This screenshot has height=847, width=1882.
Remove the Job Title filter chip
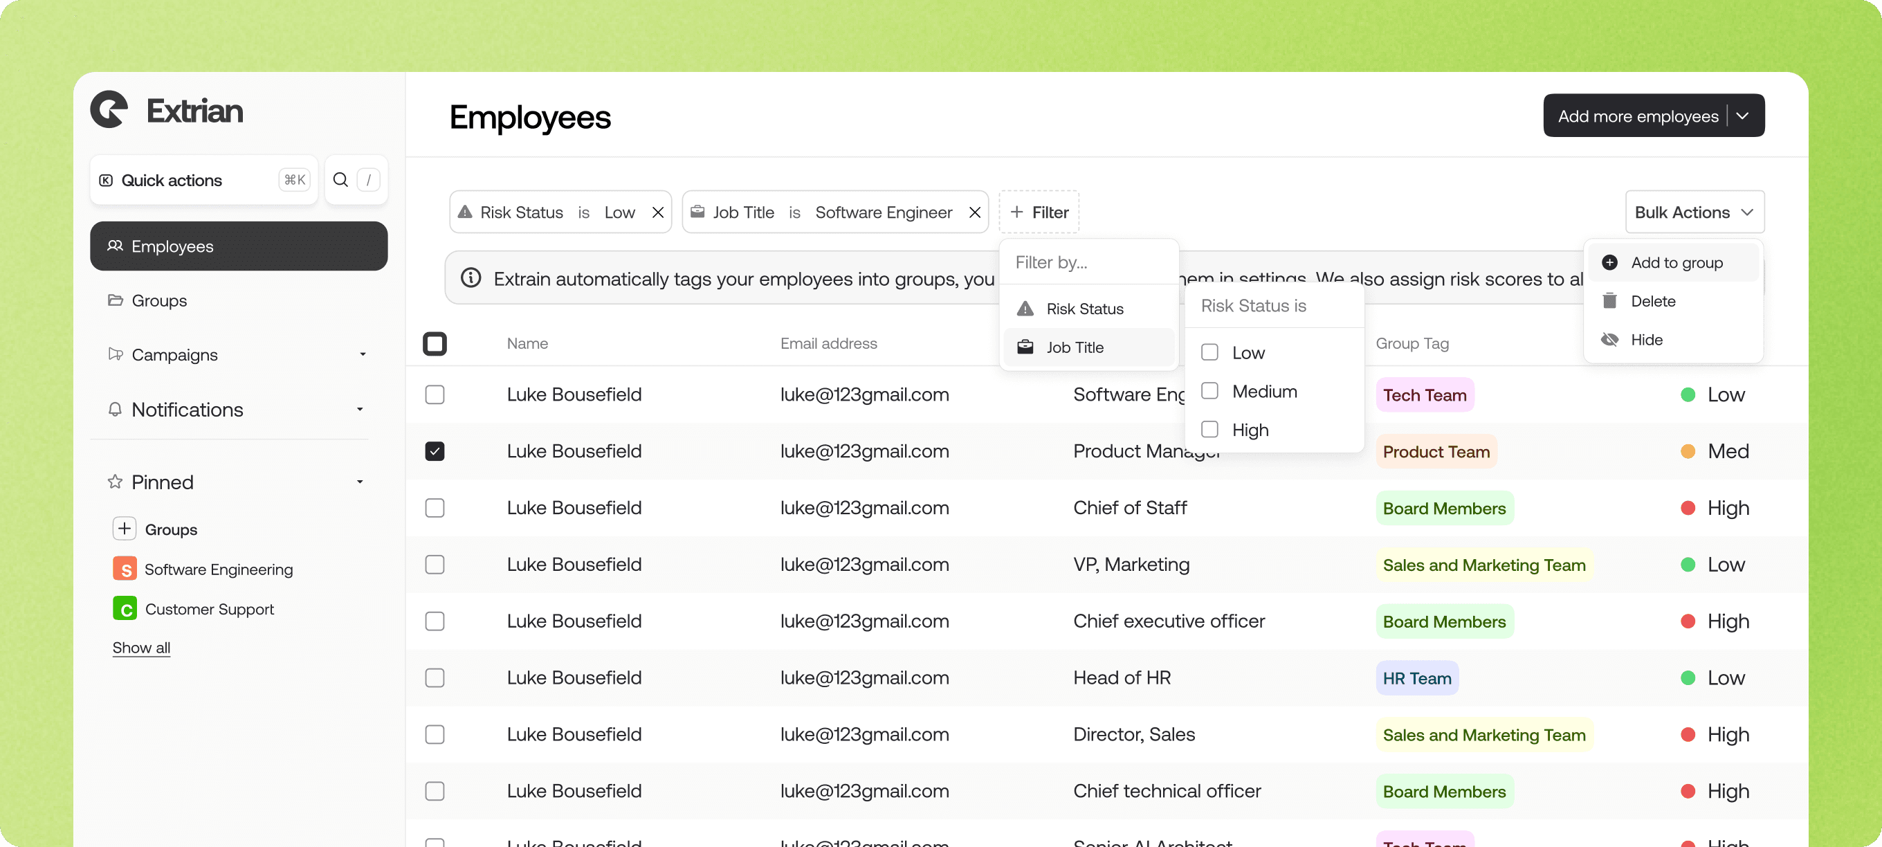(x=975, y=212)
